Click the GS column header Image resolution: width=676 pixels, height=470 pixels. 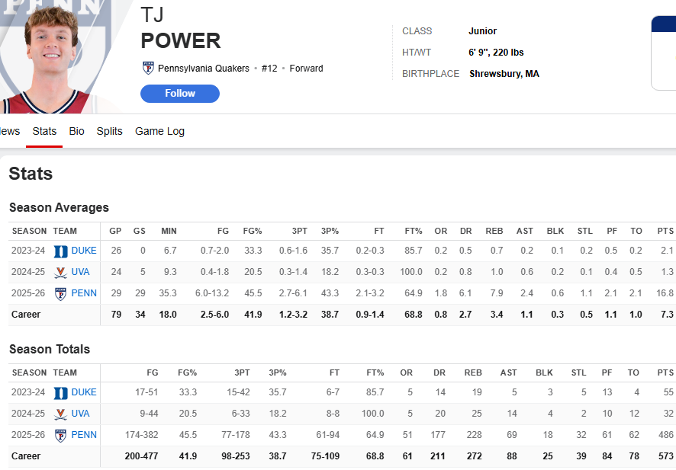140,231
